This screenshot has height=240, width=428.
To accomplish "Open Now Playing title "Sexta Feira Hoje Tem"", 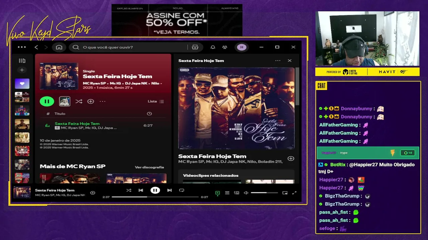I will coord(212,156).
